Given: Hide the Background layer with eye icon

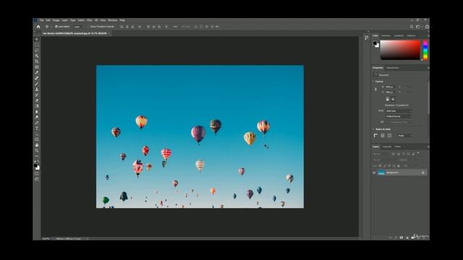Looking at the screenshot, I should (374, 173).
